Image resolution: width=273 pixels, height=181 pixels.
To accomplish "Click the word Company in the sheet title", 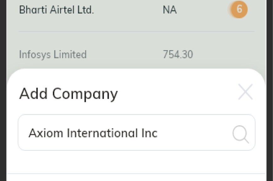I will tap(85, 94).
